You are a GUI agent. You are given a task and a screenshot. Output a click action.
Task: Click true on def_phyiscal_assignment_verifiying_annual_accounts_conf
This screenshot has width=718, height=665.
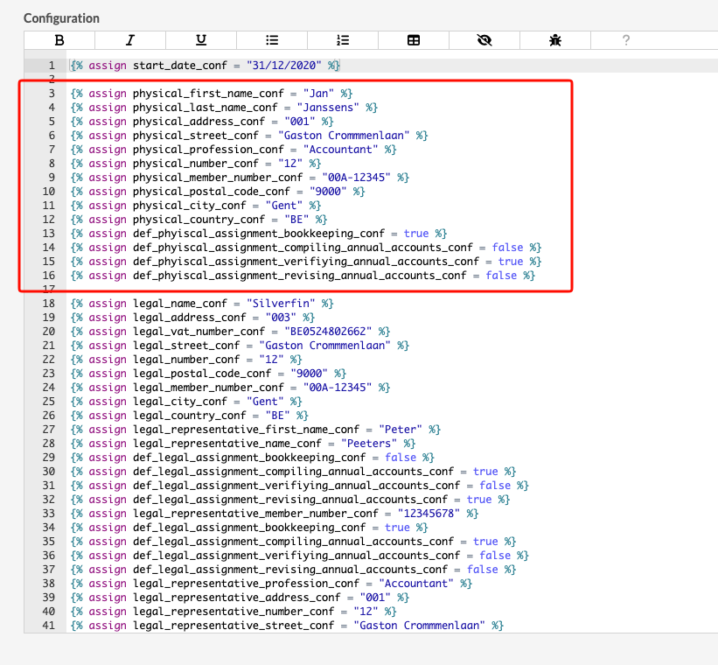click(x=511, y=262)
